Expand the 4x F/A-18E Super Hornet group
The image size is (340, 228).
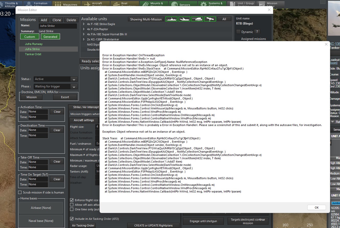pyautogui.click(x=84, y=34)
